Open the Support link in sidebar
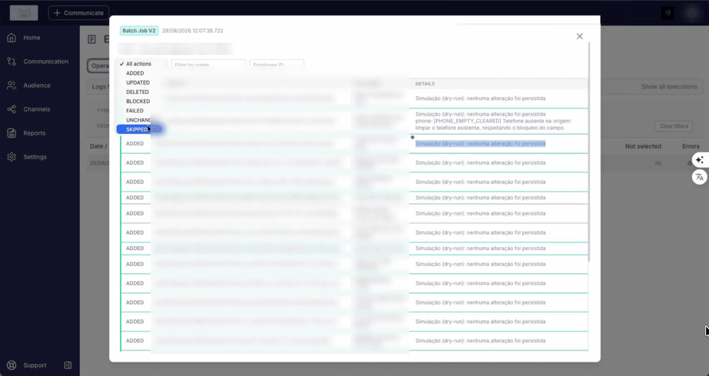This screenshot has height=376, width=709. point(35,365)
